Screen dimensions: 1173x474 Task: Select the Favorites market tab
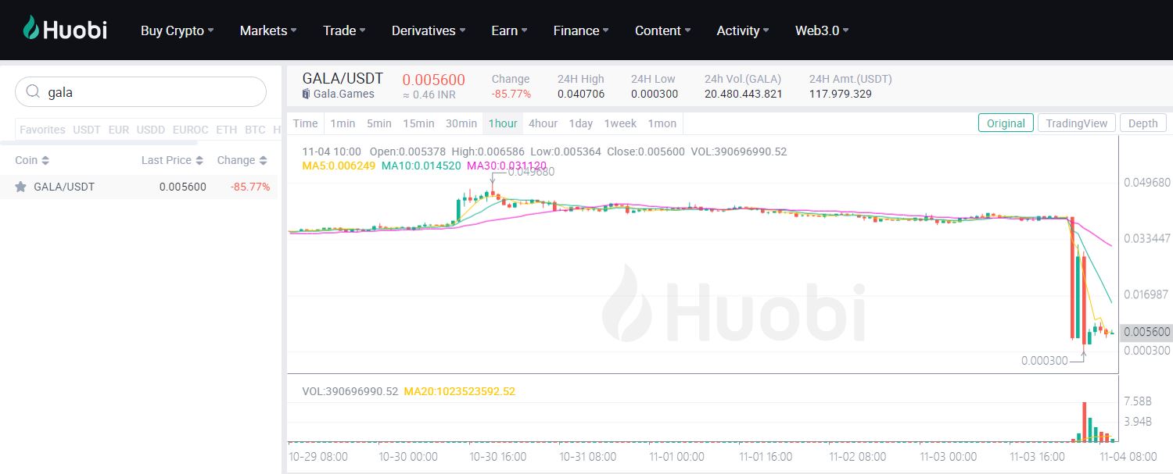pyautogui.click(x=42, y=130)
